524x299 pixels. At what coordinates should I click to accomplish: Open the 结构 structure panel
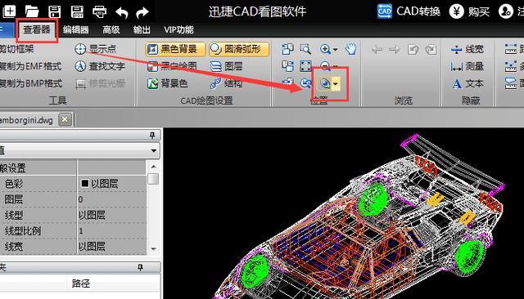226,83
